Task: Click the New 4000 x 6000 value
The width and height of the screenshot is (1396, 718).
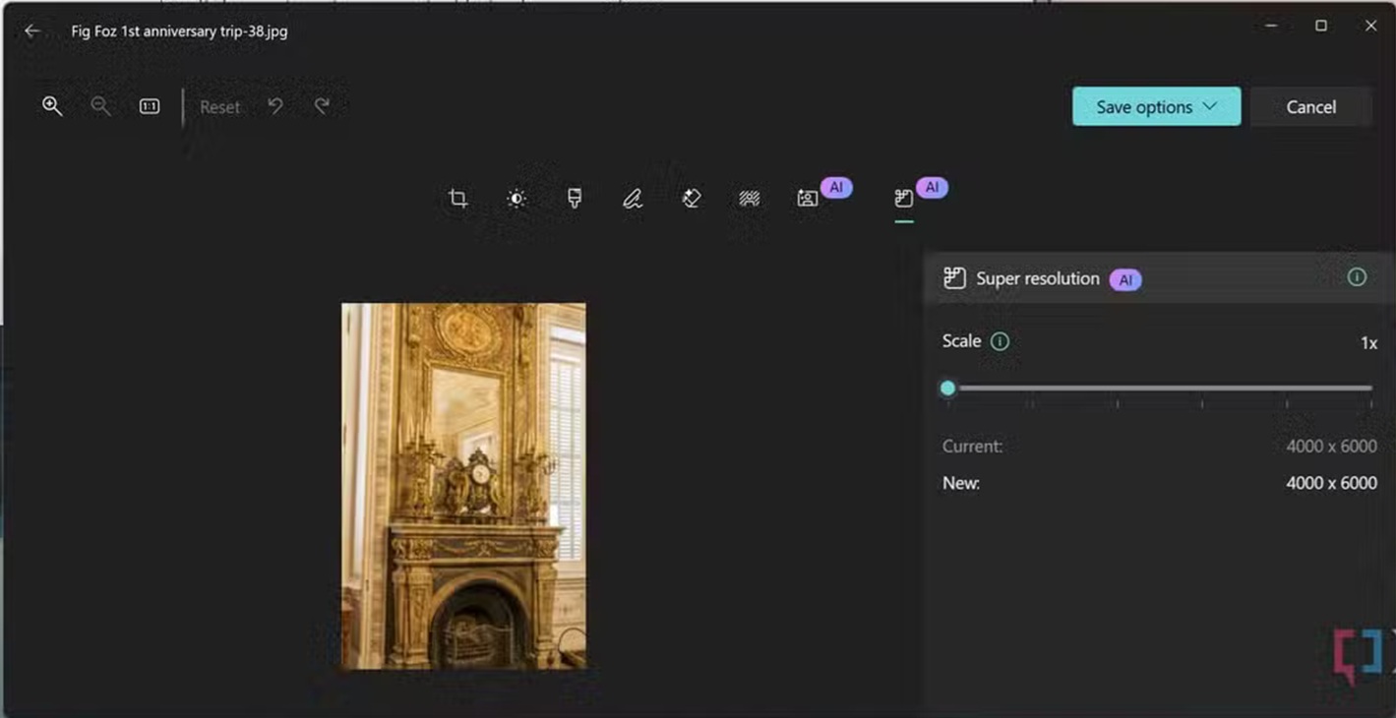Action: 1331,483
